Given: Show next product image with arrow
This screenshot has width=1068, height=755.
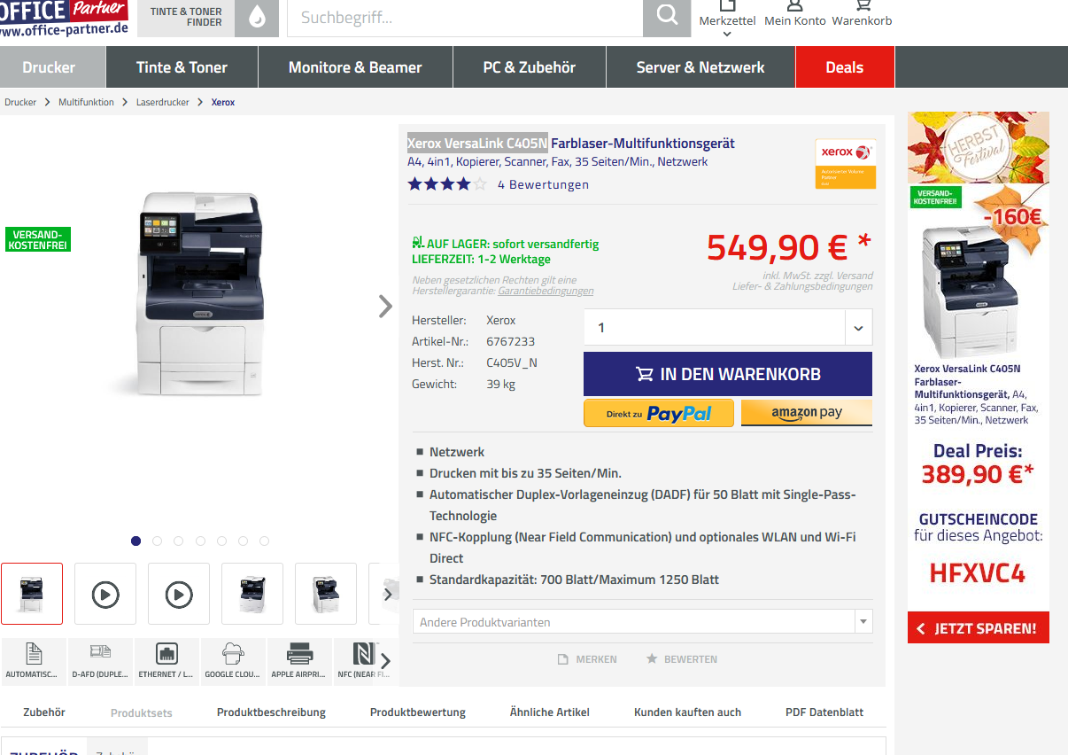Looking at the screenshot, I should point(385,307).
